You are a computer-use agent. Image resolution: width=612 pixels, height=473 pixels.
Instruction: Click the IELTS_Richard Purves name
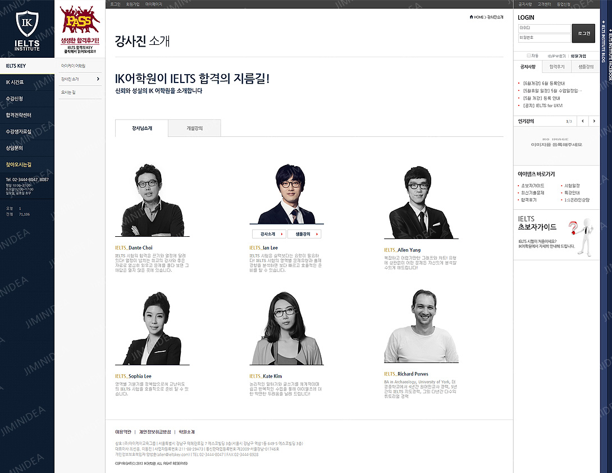pyautogui.click(x=406, y=374)
